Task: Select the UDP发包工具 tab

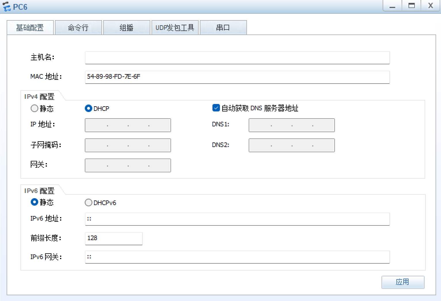Action: [175, 27]
